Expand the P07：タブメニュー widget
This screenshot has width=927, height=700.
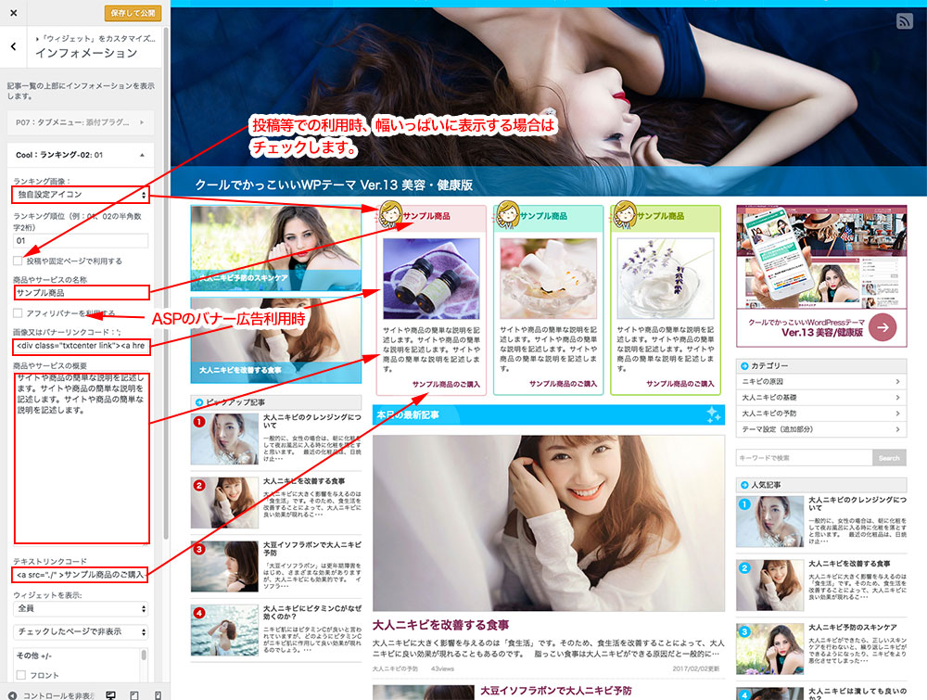click(x=81, y=122)
